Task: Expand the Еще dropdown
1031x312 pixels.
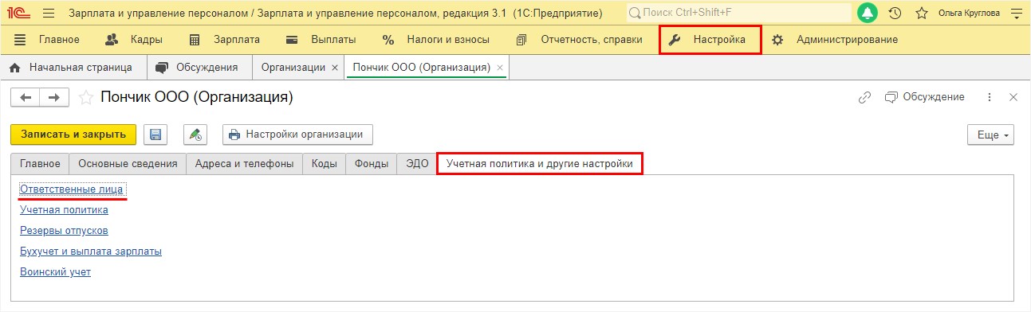Action: point(991,135)
